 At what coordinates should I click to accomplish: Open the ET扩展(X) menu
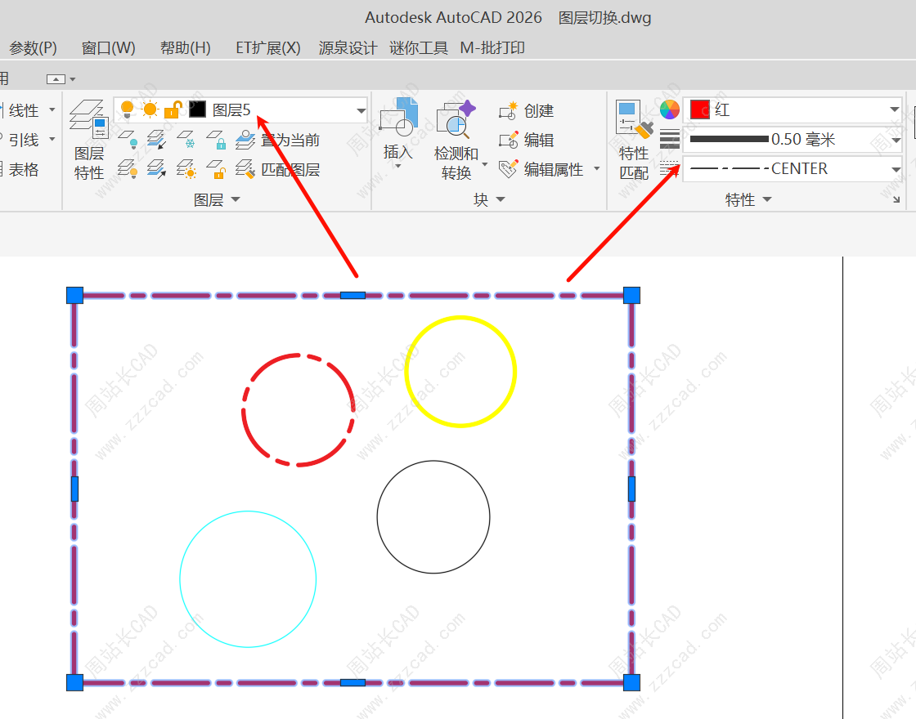pos(267,48)
